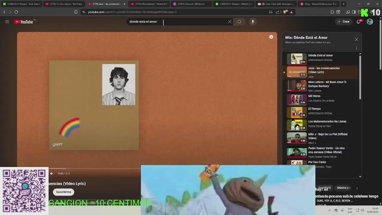This screenshot has width=382, height=215.
Task: Click the DUKI, YSY A, C.R.O, SEVEN text
Action: tap(335, 201)
